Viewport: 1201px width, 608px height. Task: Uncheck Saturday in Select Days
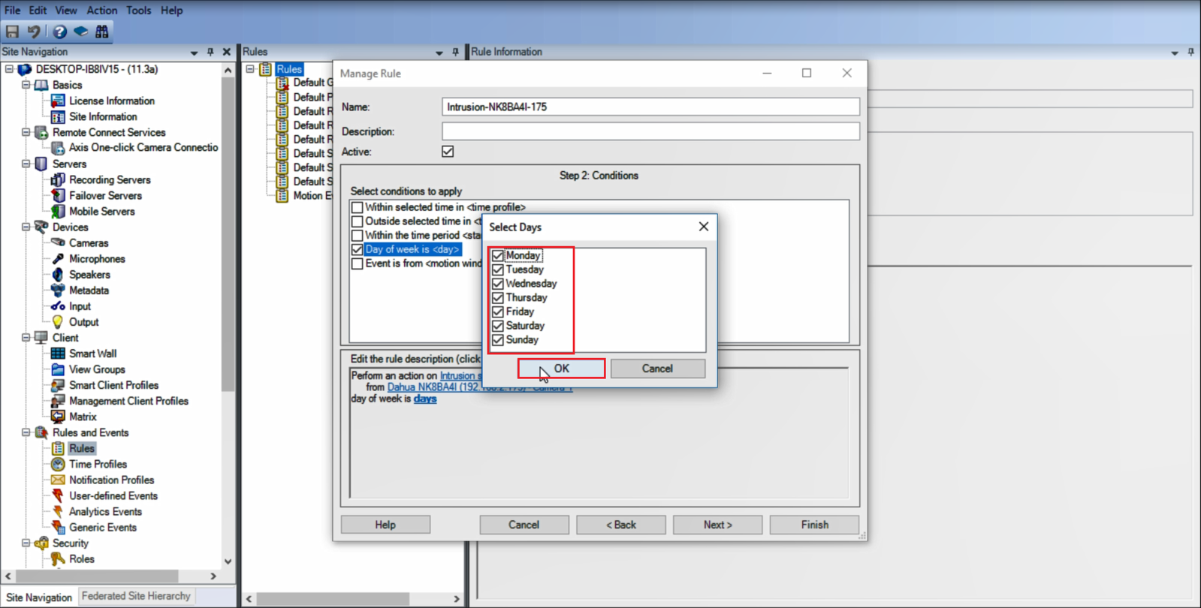click(x=498, y=326)
